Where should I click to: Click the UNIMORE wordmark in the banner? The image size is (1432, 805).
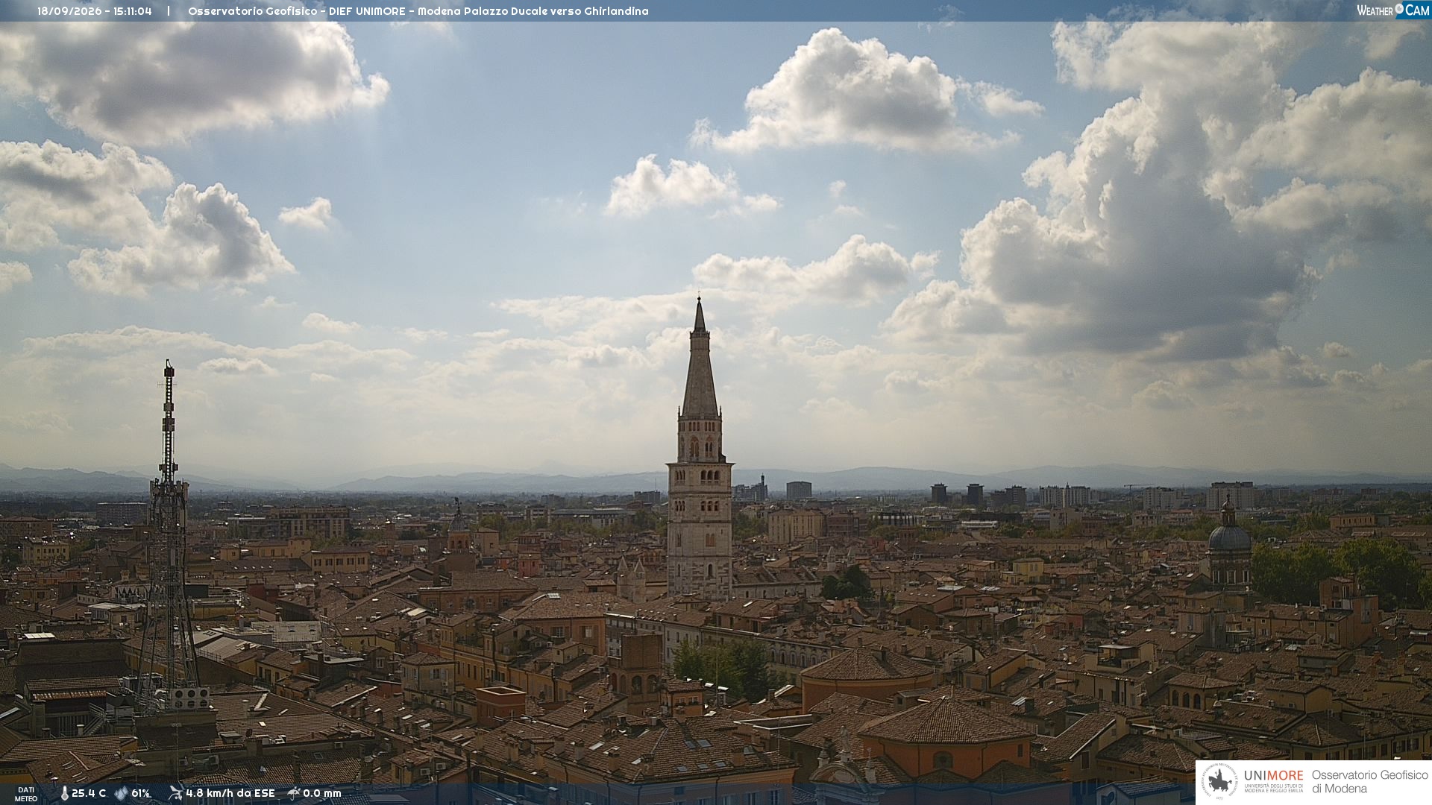coord(1273,776)
